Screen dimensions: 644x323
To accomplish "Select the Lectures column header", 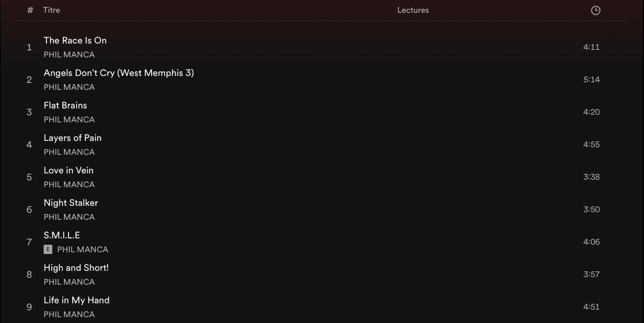I will tap(413, 10).
